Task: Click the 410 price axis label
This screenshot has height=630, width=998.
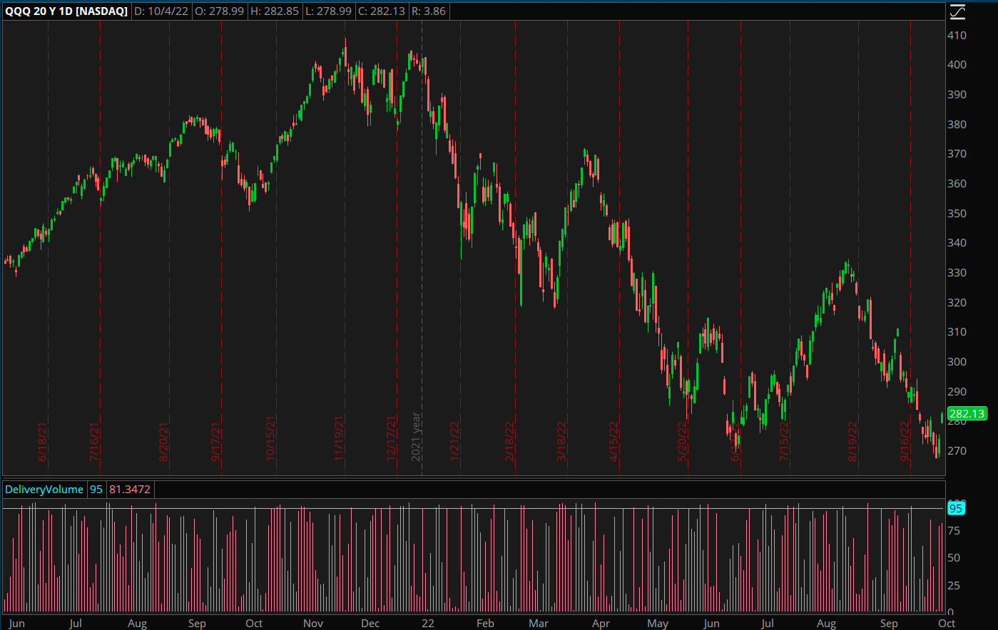Action: [957, 35]
